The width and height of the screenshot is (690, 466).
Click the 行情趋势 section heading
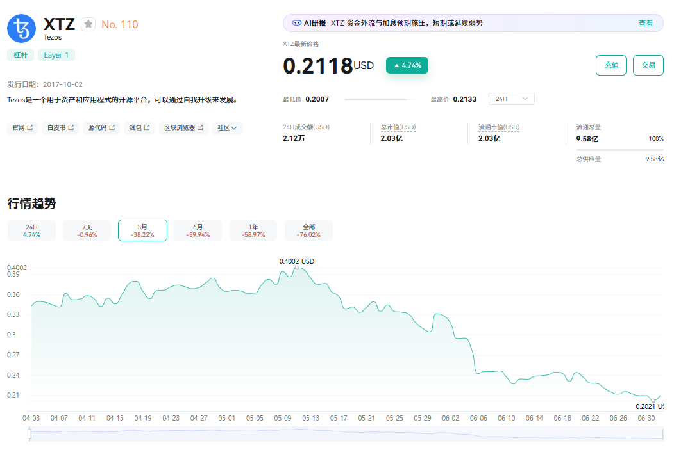31,204
